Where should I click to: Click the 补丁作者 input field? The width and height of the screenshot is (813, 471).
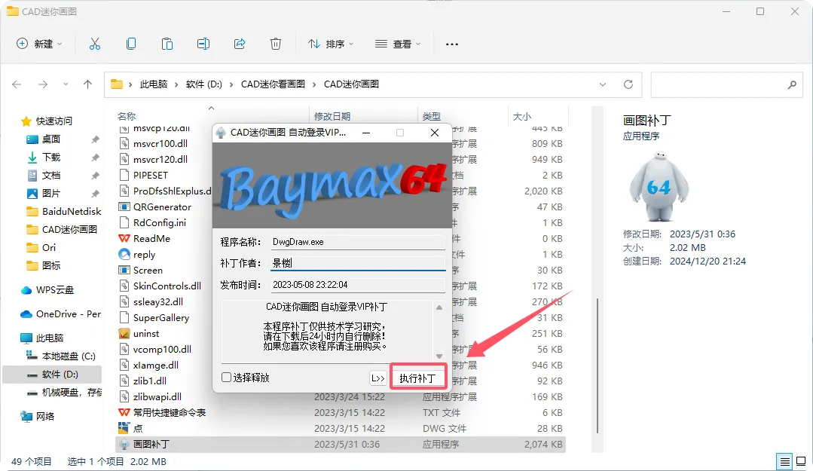pyautogui.click(x=358, y=263)
